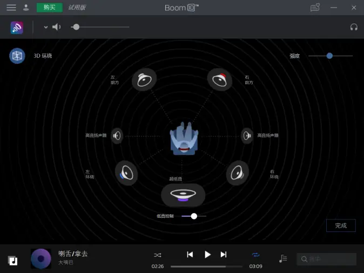Viewport: 364px width, 273px height.
Task: Mute the system volume speaker icon
Action: (x=56, y=27)
